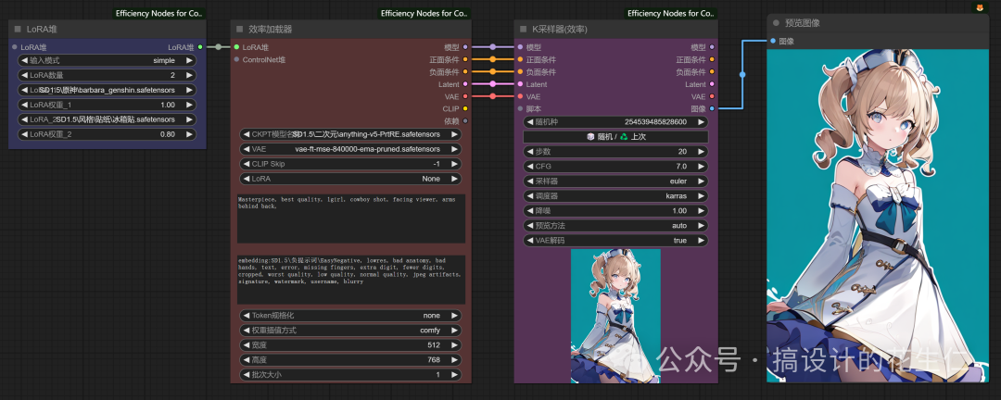The image size is (1001, 400).
Task: Increase 步数 with its right arrow
Action: [x=701, y=152]
